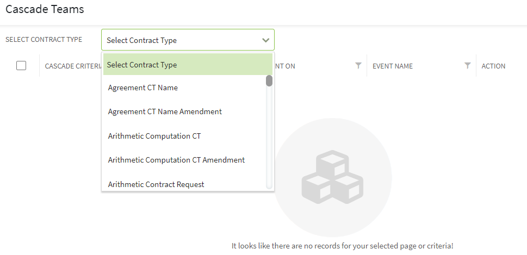Sort by the Event Name column header
This screenshot has height=255, width=527.
(x=393, y=66)
